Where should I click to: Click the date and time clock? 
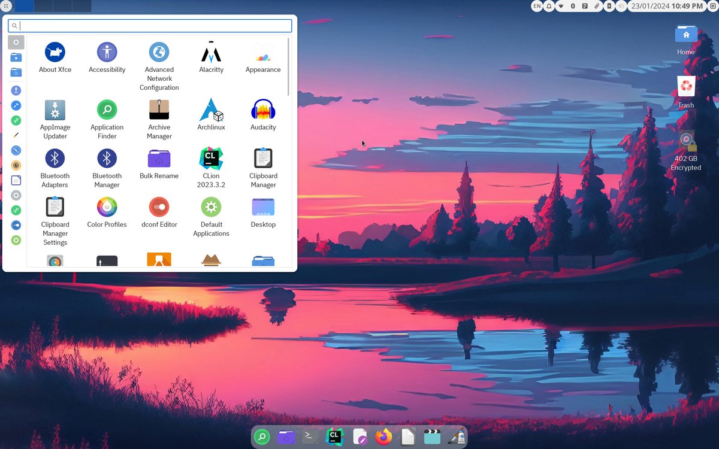(x=667, y=6)
